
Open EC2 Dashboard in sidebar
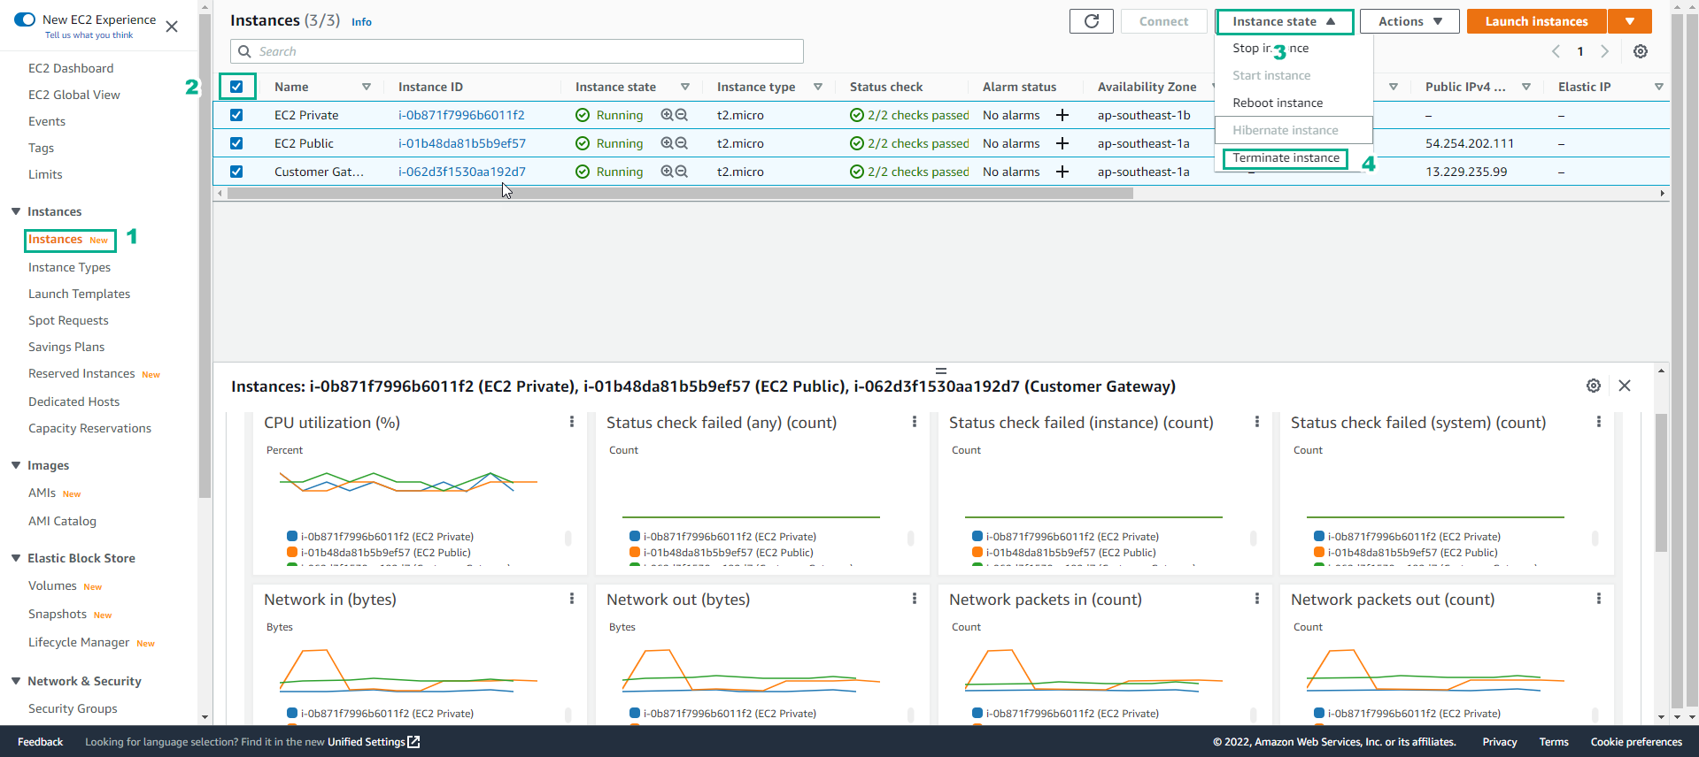point(71,68)
